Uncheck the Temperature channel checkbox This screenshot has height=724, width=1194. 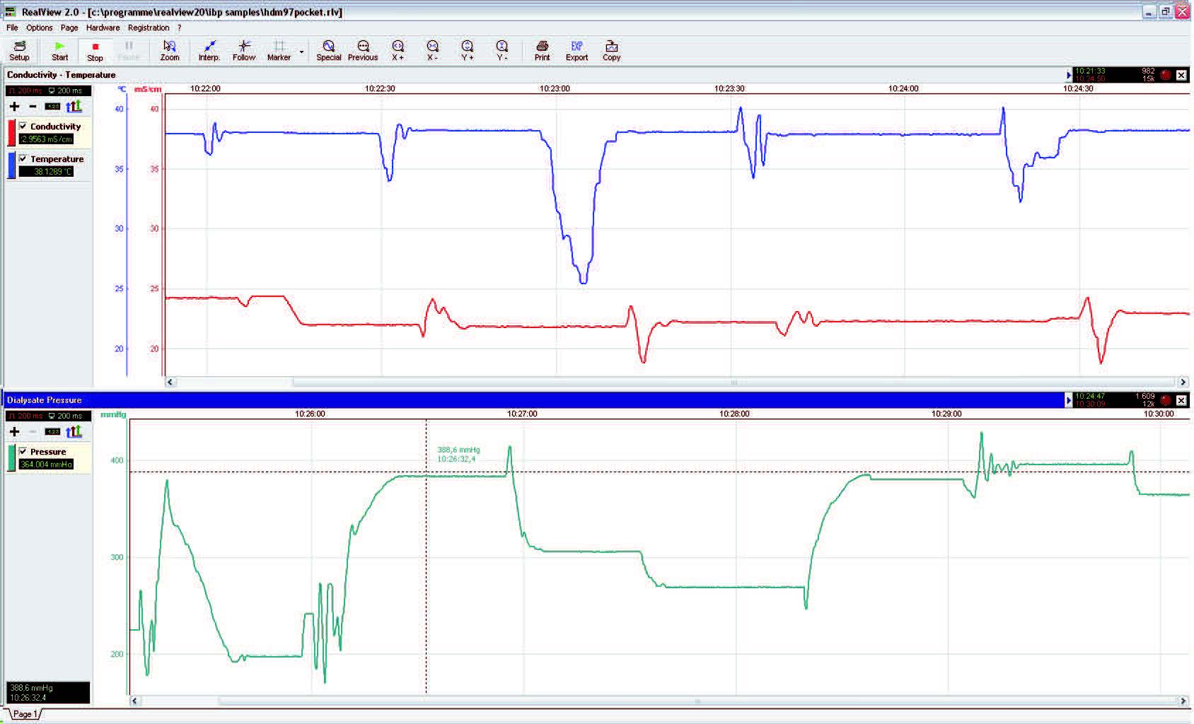(x=23, y=158)
